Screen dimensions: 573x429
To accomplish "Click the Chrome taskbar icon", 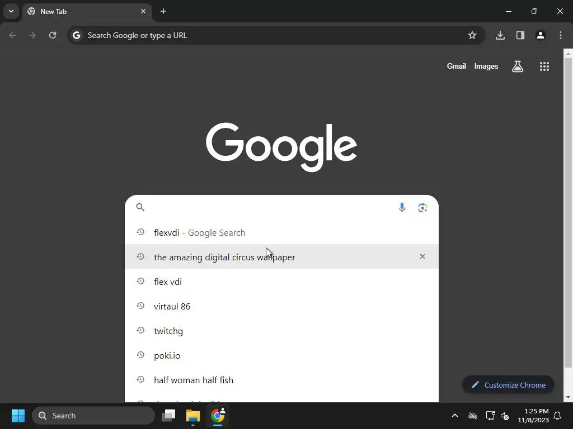I will (218, 416).
